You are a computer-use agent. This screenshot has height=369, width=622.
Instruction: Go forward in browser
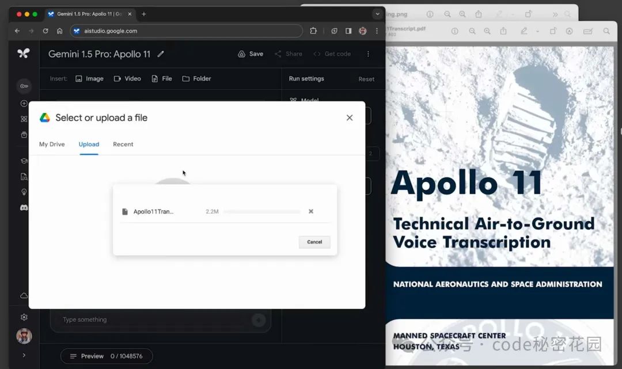coord(31,31)
